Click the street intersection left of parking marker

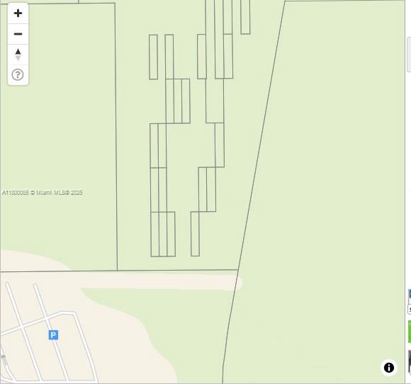22,327
